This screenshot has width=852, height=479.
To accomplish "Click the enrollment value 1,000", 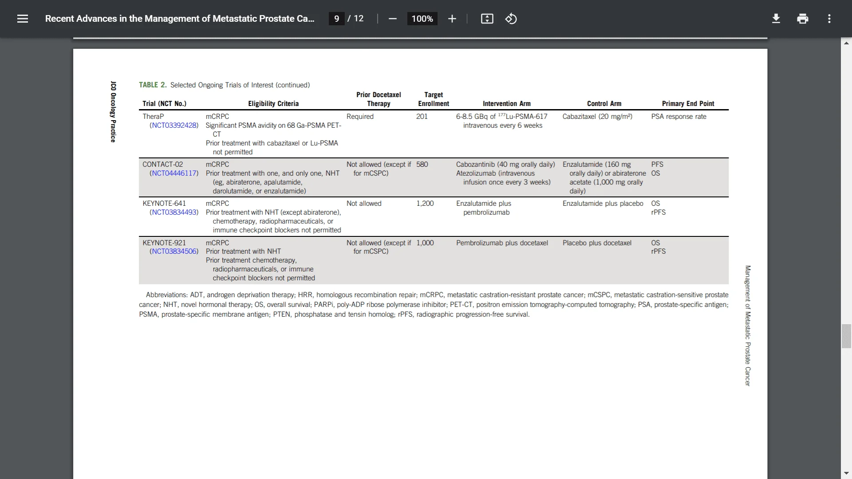I will (x=425, y=243).
